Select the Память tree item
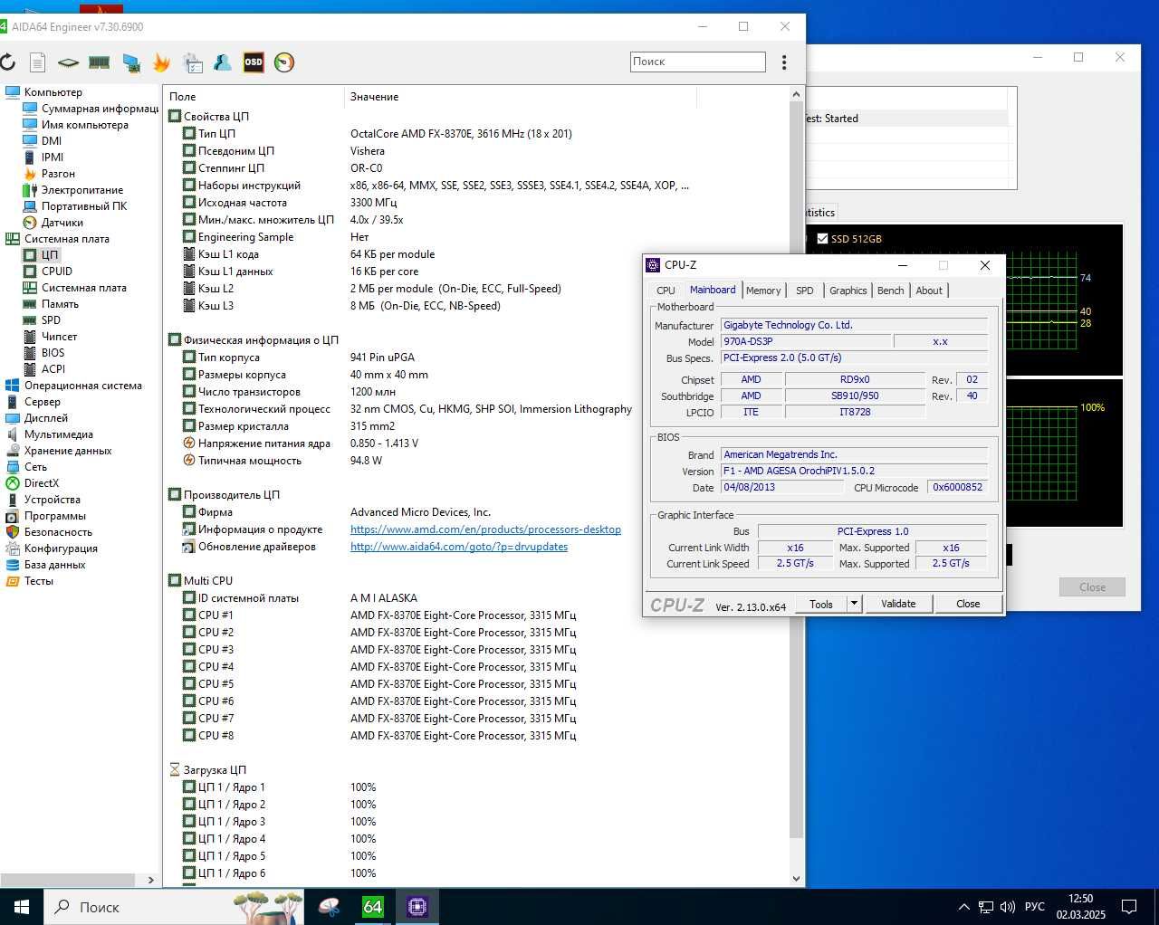Viewport: 1159px width, 925px height. click(60, 304)
